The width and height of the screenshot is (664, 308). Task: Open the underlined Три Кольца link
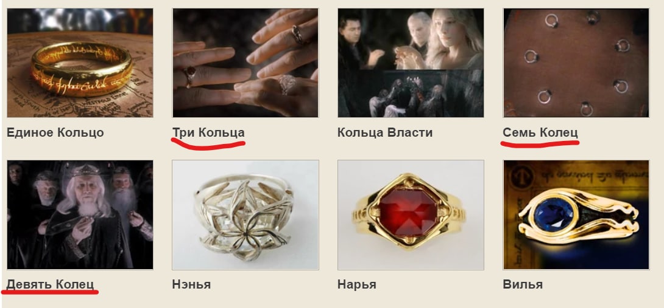click(208, 132)
